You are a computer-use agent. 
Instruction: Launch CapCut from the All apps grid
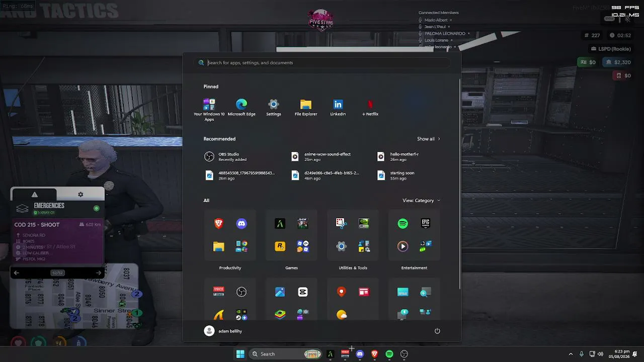pyautogui.click(x=303, y=292)
